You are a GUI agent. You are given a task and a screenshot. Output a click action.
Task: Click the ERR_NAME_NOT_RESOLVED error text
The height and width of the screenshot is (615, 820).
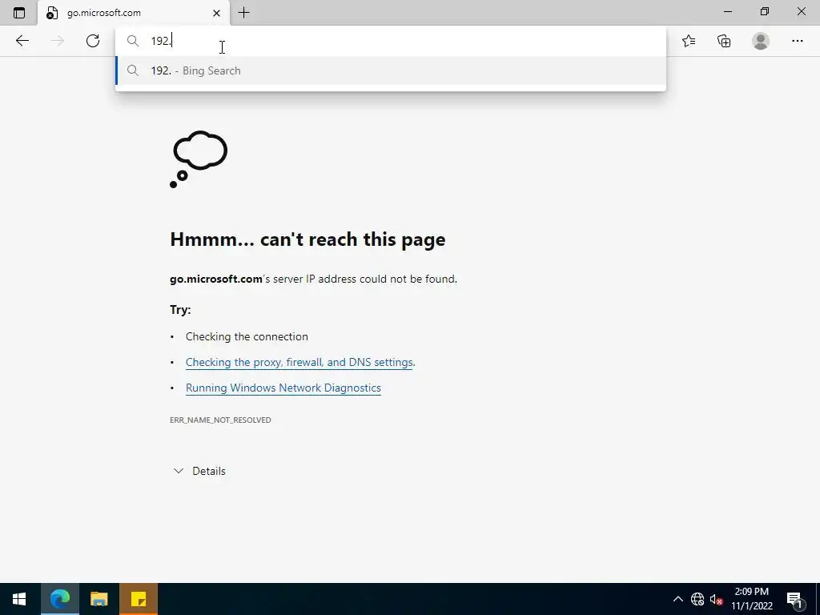220,420
